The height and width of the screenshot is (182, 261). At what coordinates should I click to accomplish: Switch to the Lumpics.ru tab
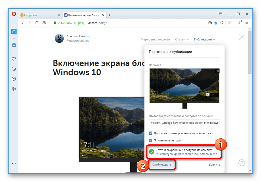(40, 15)
